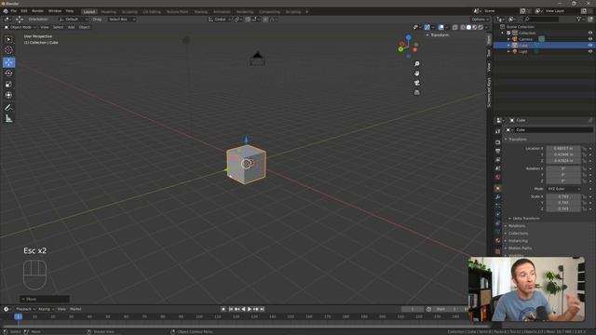This screenshot has width=596, height=335.
Task: Select solid viewport shading mode
Action: tap(468, 27)
